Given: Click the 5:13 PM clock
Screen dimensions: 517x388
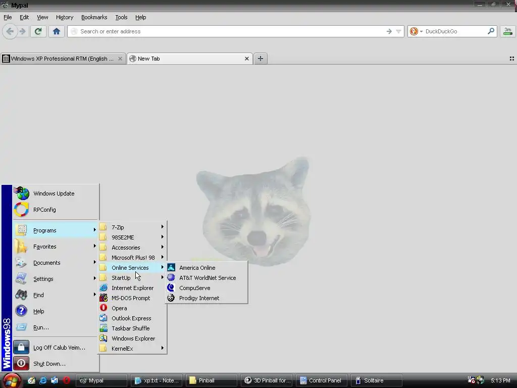Looking at the screenshot, I should click(x=500, y=380).
